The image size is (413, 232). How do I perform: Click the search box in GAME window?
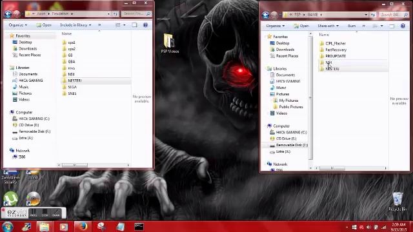click(x=394, y=15)
